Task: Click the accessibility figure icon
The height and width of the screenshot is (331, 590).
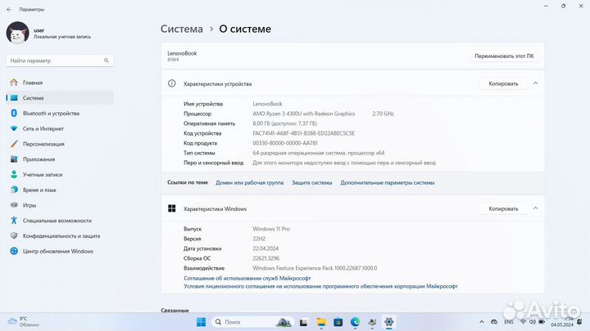Action: [x=14, y=221]
